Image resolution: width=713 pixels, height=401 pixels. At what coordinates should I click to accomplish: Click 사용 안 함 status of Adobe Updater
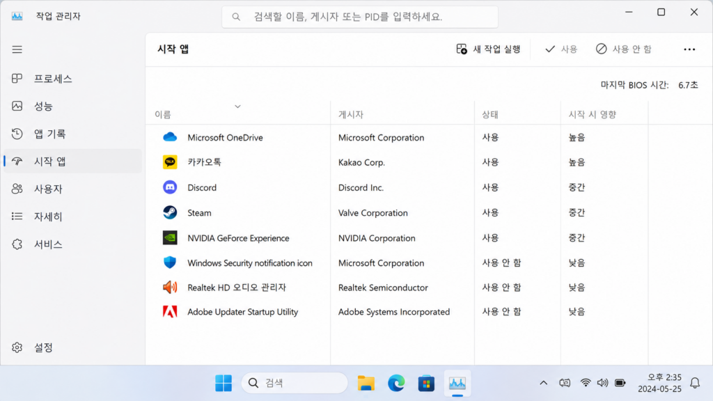click(501, 311)
